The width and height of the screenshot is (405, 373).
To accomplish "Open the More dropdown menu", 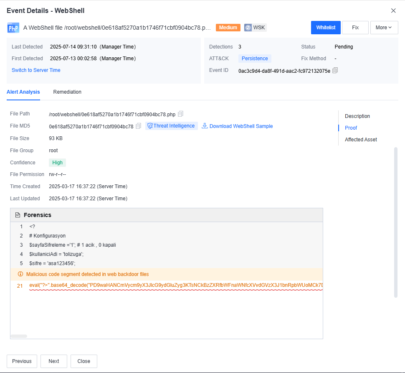I will pyautogui.click(x=384, y=28).
